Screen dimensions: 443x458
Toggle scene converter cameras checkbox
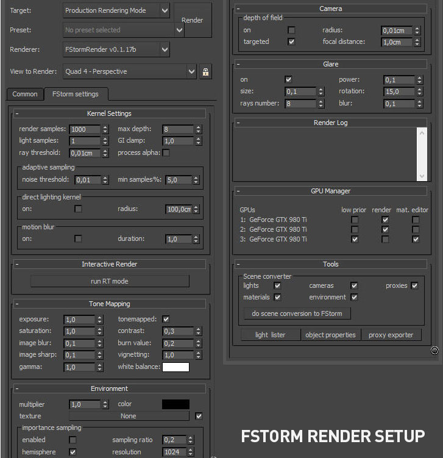pos(354,285)
